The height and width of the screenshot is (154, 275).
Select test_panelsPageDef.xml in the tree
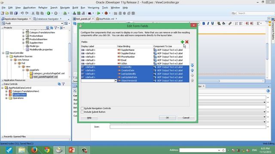[46, 77]
